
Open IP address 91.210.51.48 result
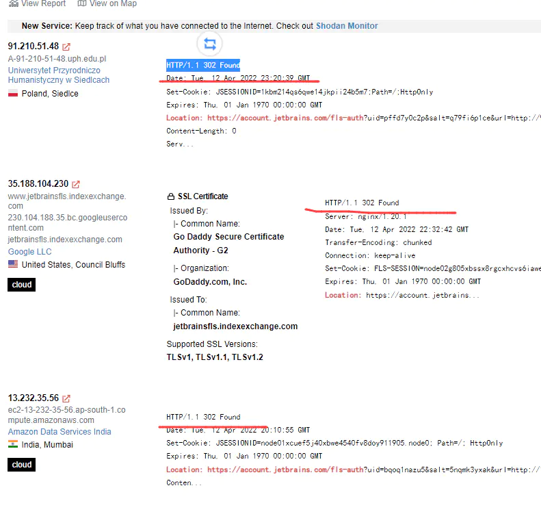[34, 47]
